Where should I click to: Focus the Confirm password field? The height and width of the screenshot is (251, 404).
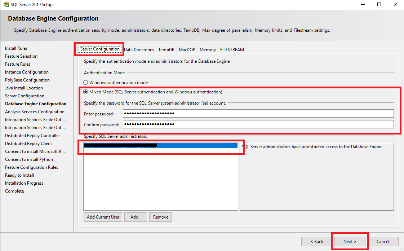[x=258, y=124]
